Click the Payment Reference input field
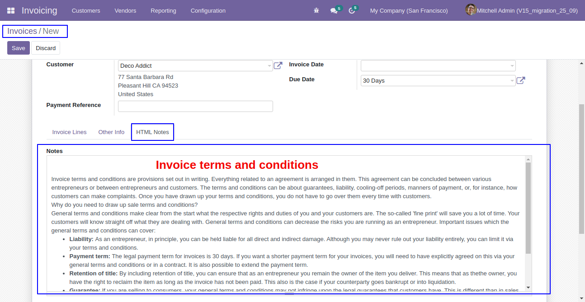The width and height of the screenshot is (585, 302). 195,106
